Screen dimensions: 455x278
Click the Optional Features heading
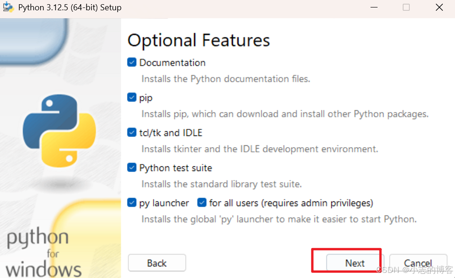tap(198, 41)
